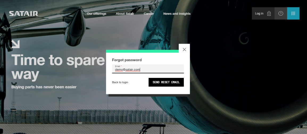Image resolution: width=307 pixels, height=134 pixels.
Task: Click the green bar atop the dialog
Action: coord(142,51)
